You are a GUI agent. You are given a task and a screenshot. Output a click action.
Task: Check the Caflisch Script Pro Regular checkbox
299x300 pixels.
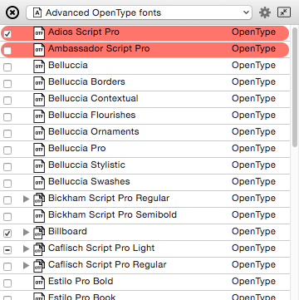pyautogui.click(x=7, y=267)
